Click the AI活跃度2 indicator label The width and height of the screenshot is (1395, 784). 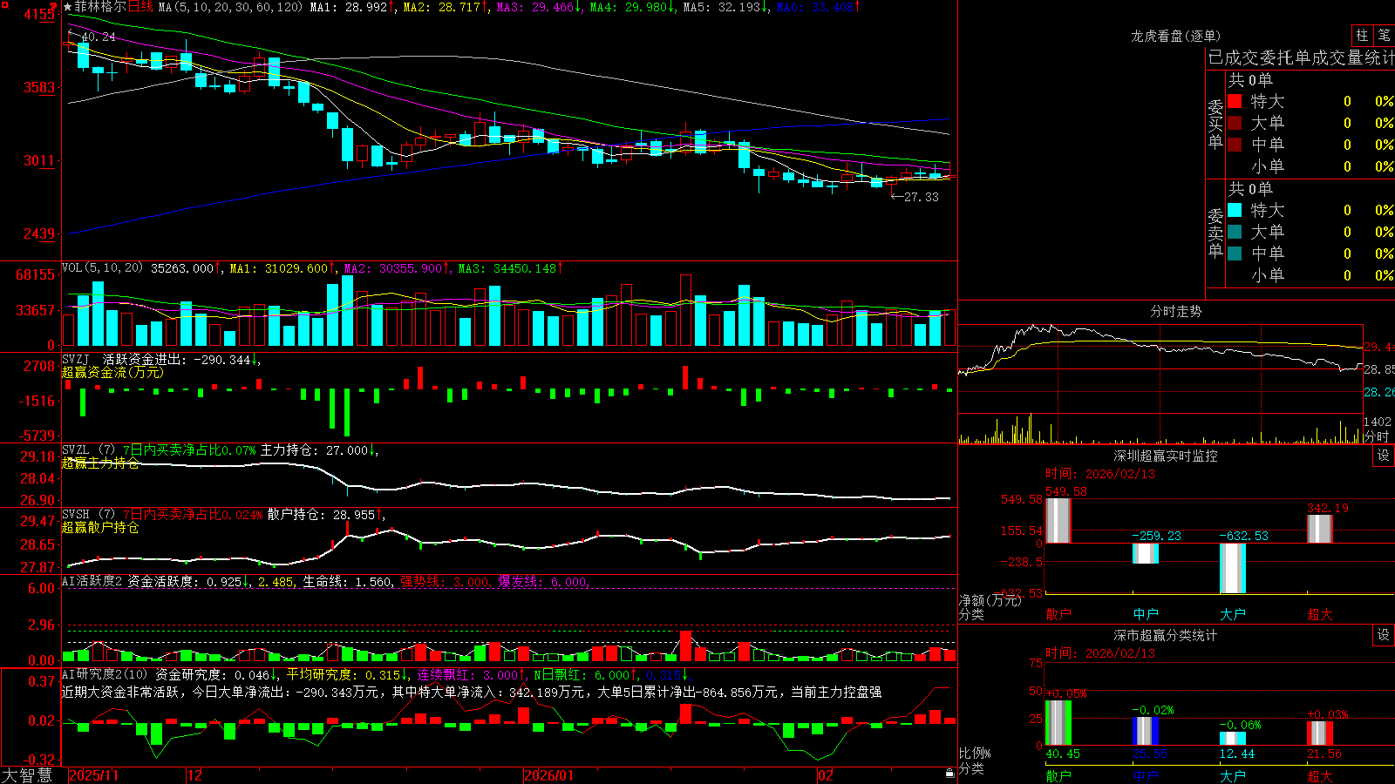point(92,582)
